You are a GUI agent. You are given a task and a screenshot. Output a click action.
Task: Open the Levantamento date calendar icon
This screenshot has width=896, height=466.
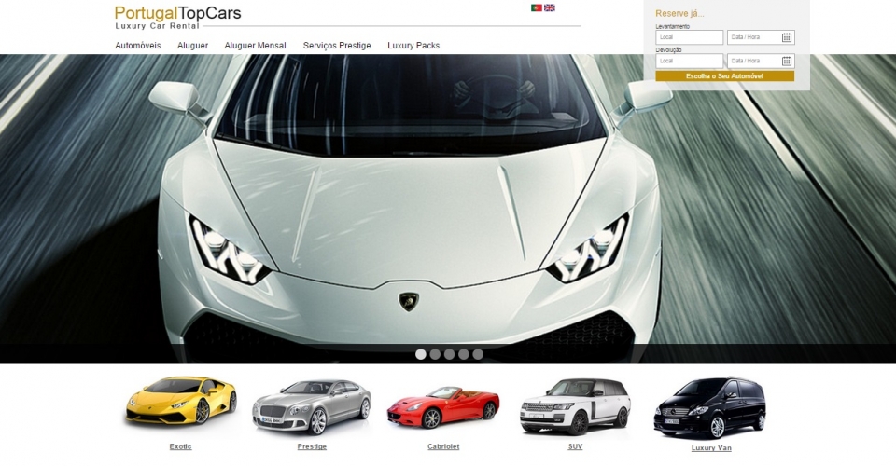pos(786,37)
